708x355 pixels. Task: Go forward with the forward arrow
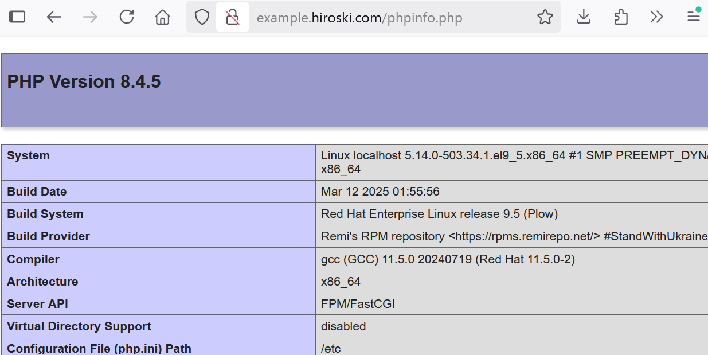(x=90, y=17)
